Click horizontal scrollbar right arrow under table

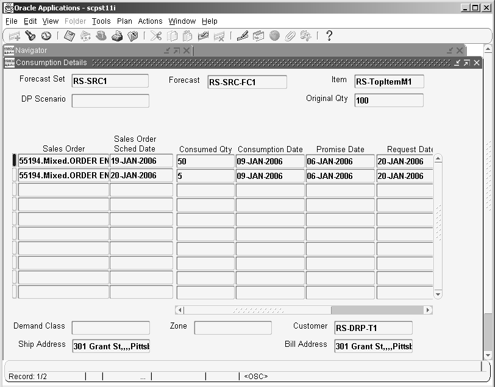coord(428,310)
